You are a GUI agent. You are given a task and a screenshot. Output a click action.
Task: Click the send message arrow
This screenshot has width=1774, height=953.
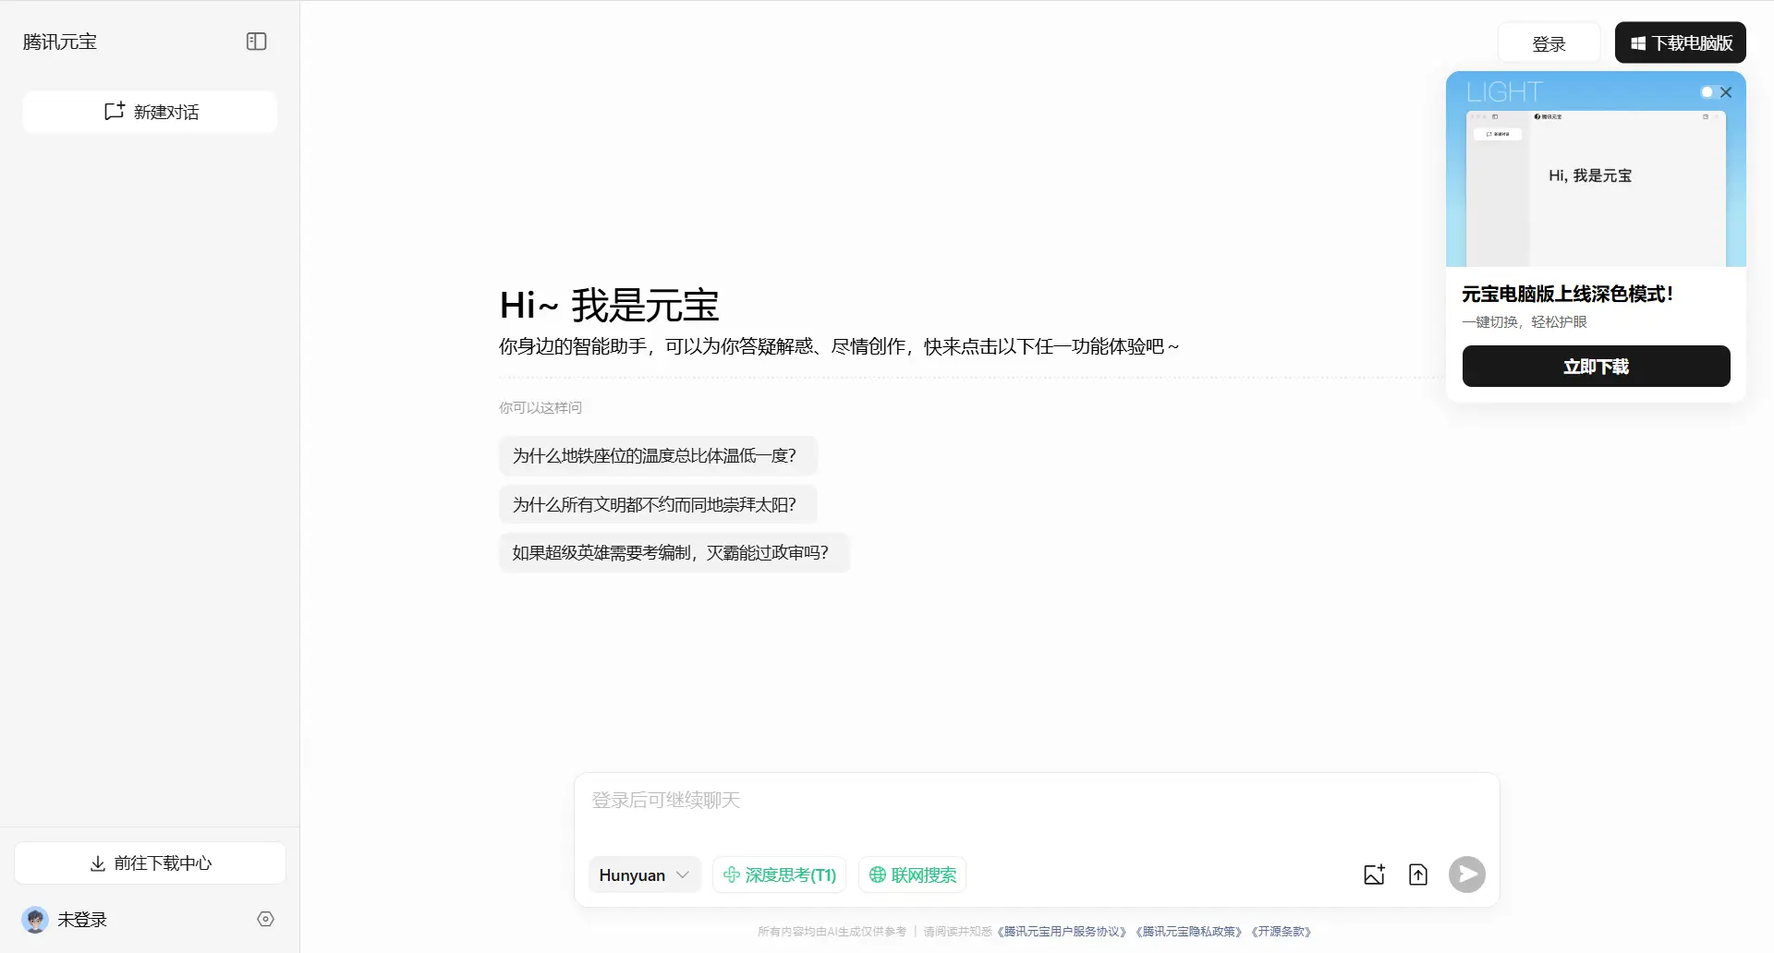[x=1466, y=875]
